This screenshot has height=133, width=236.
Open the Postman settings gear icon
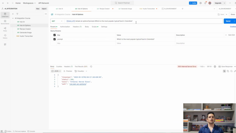201,3
